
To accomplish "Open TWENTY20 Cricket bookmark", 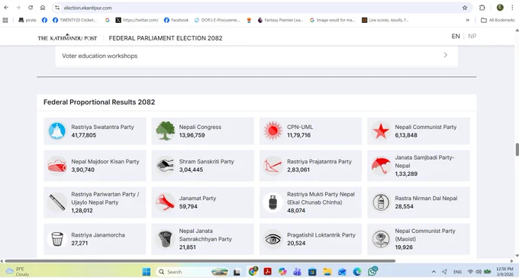I will click(75, 20).
